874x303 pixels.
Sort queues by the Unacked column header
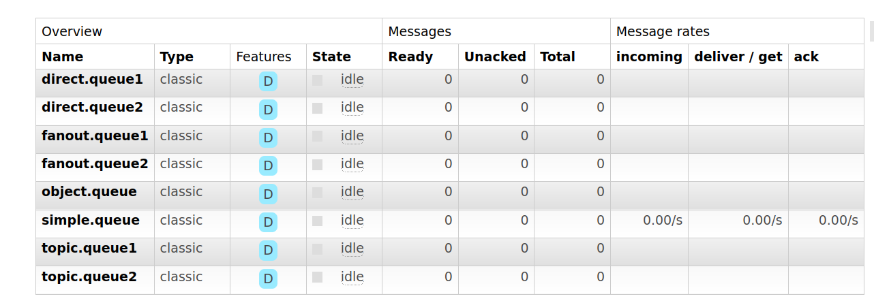click(x=495, y=57)
